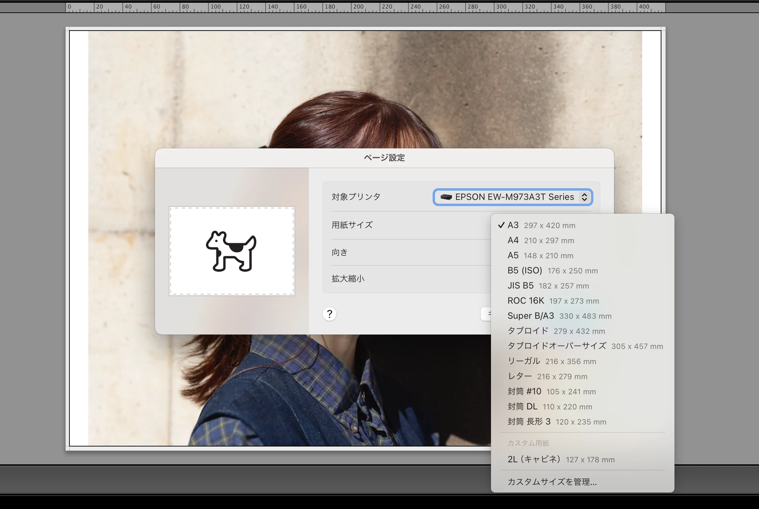
Task: Click the help question mark button
Action: 329,314
